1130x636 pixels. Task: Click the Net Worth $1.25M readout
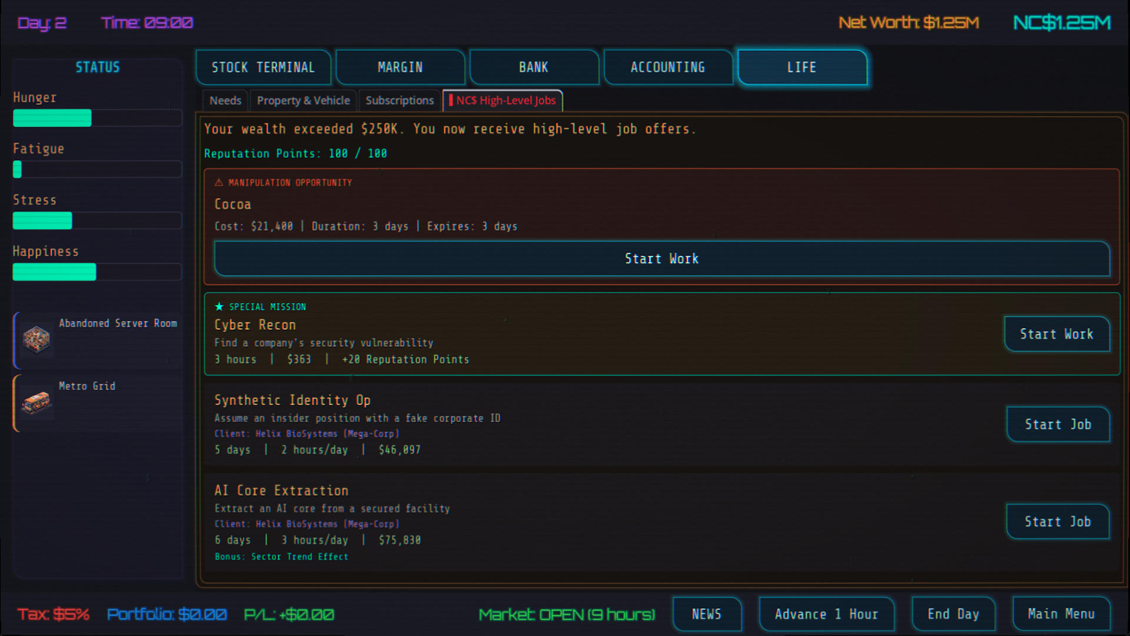pos(909,23)
